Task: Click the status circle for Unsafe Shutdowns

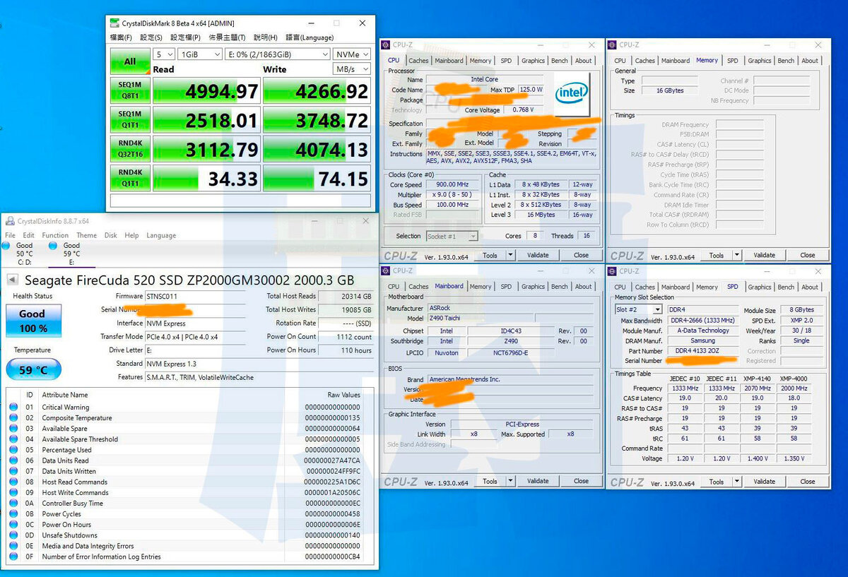Action: 13,535
